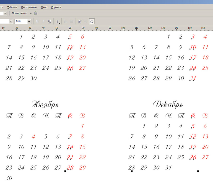Open the font name list arrow

11,21
